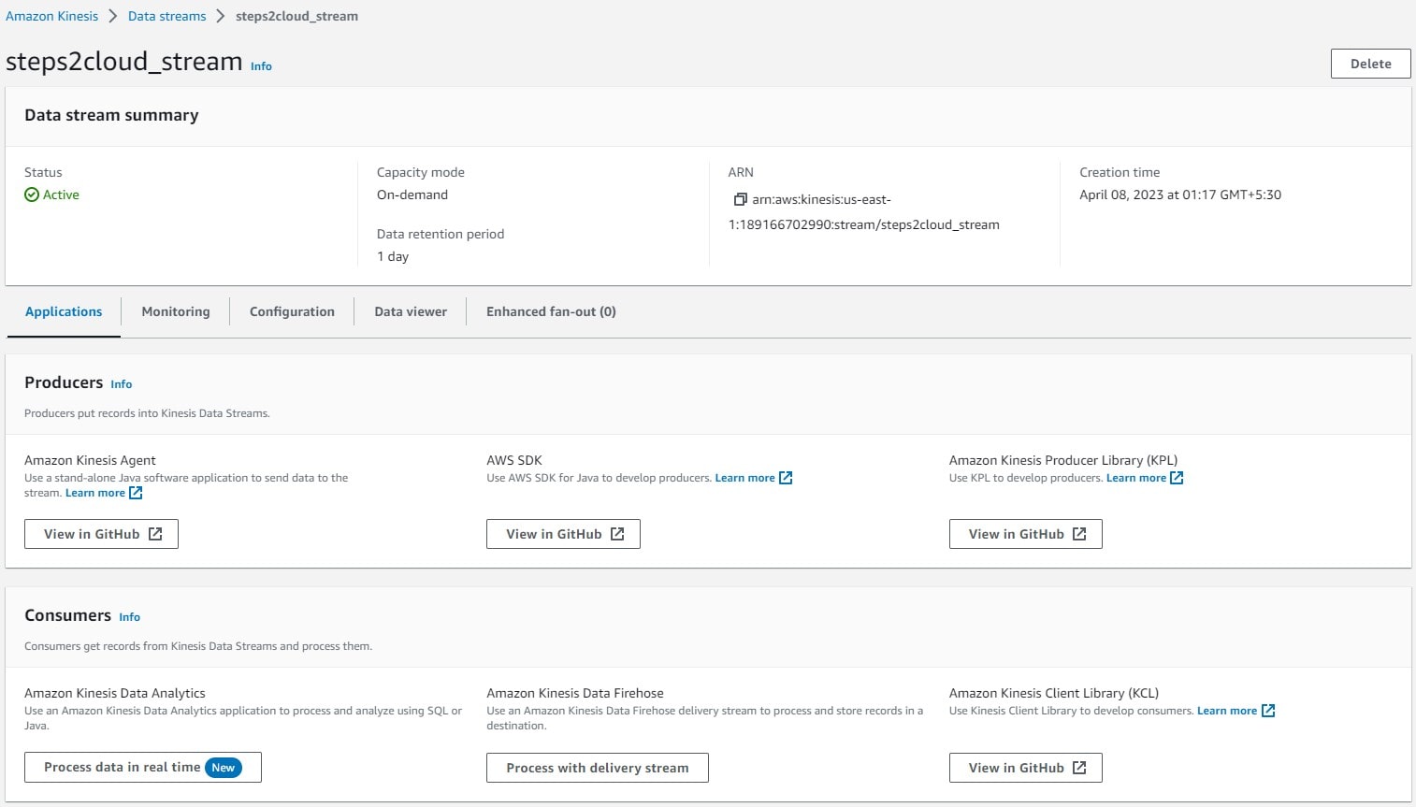Open the Configuration tab
Image resolution: width=1416 pixels, height=807 pixels.
pyautogui.click(x=291, y=311)
